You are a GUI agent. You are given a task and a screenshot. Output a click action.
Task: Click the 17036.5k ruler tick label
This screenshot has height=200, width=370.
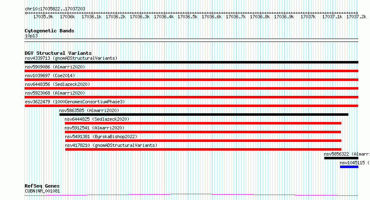pyautogui.click(x=187, y=17)
